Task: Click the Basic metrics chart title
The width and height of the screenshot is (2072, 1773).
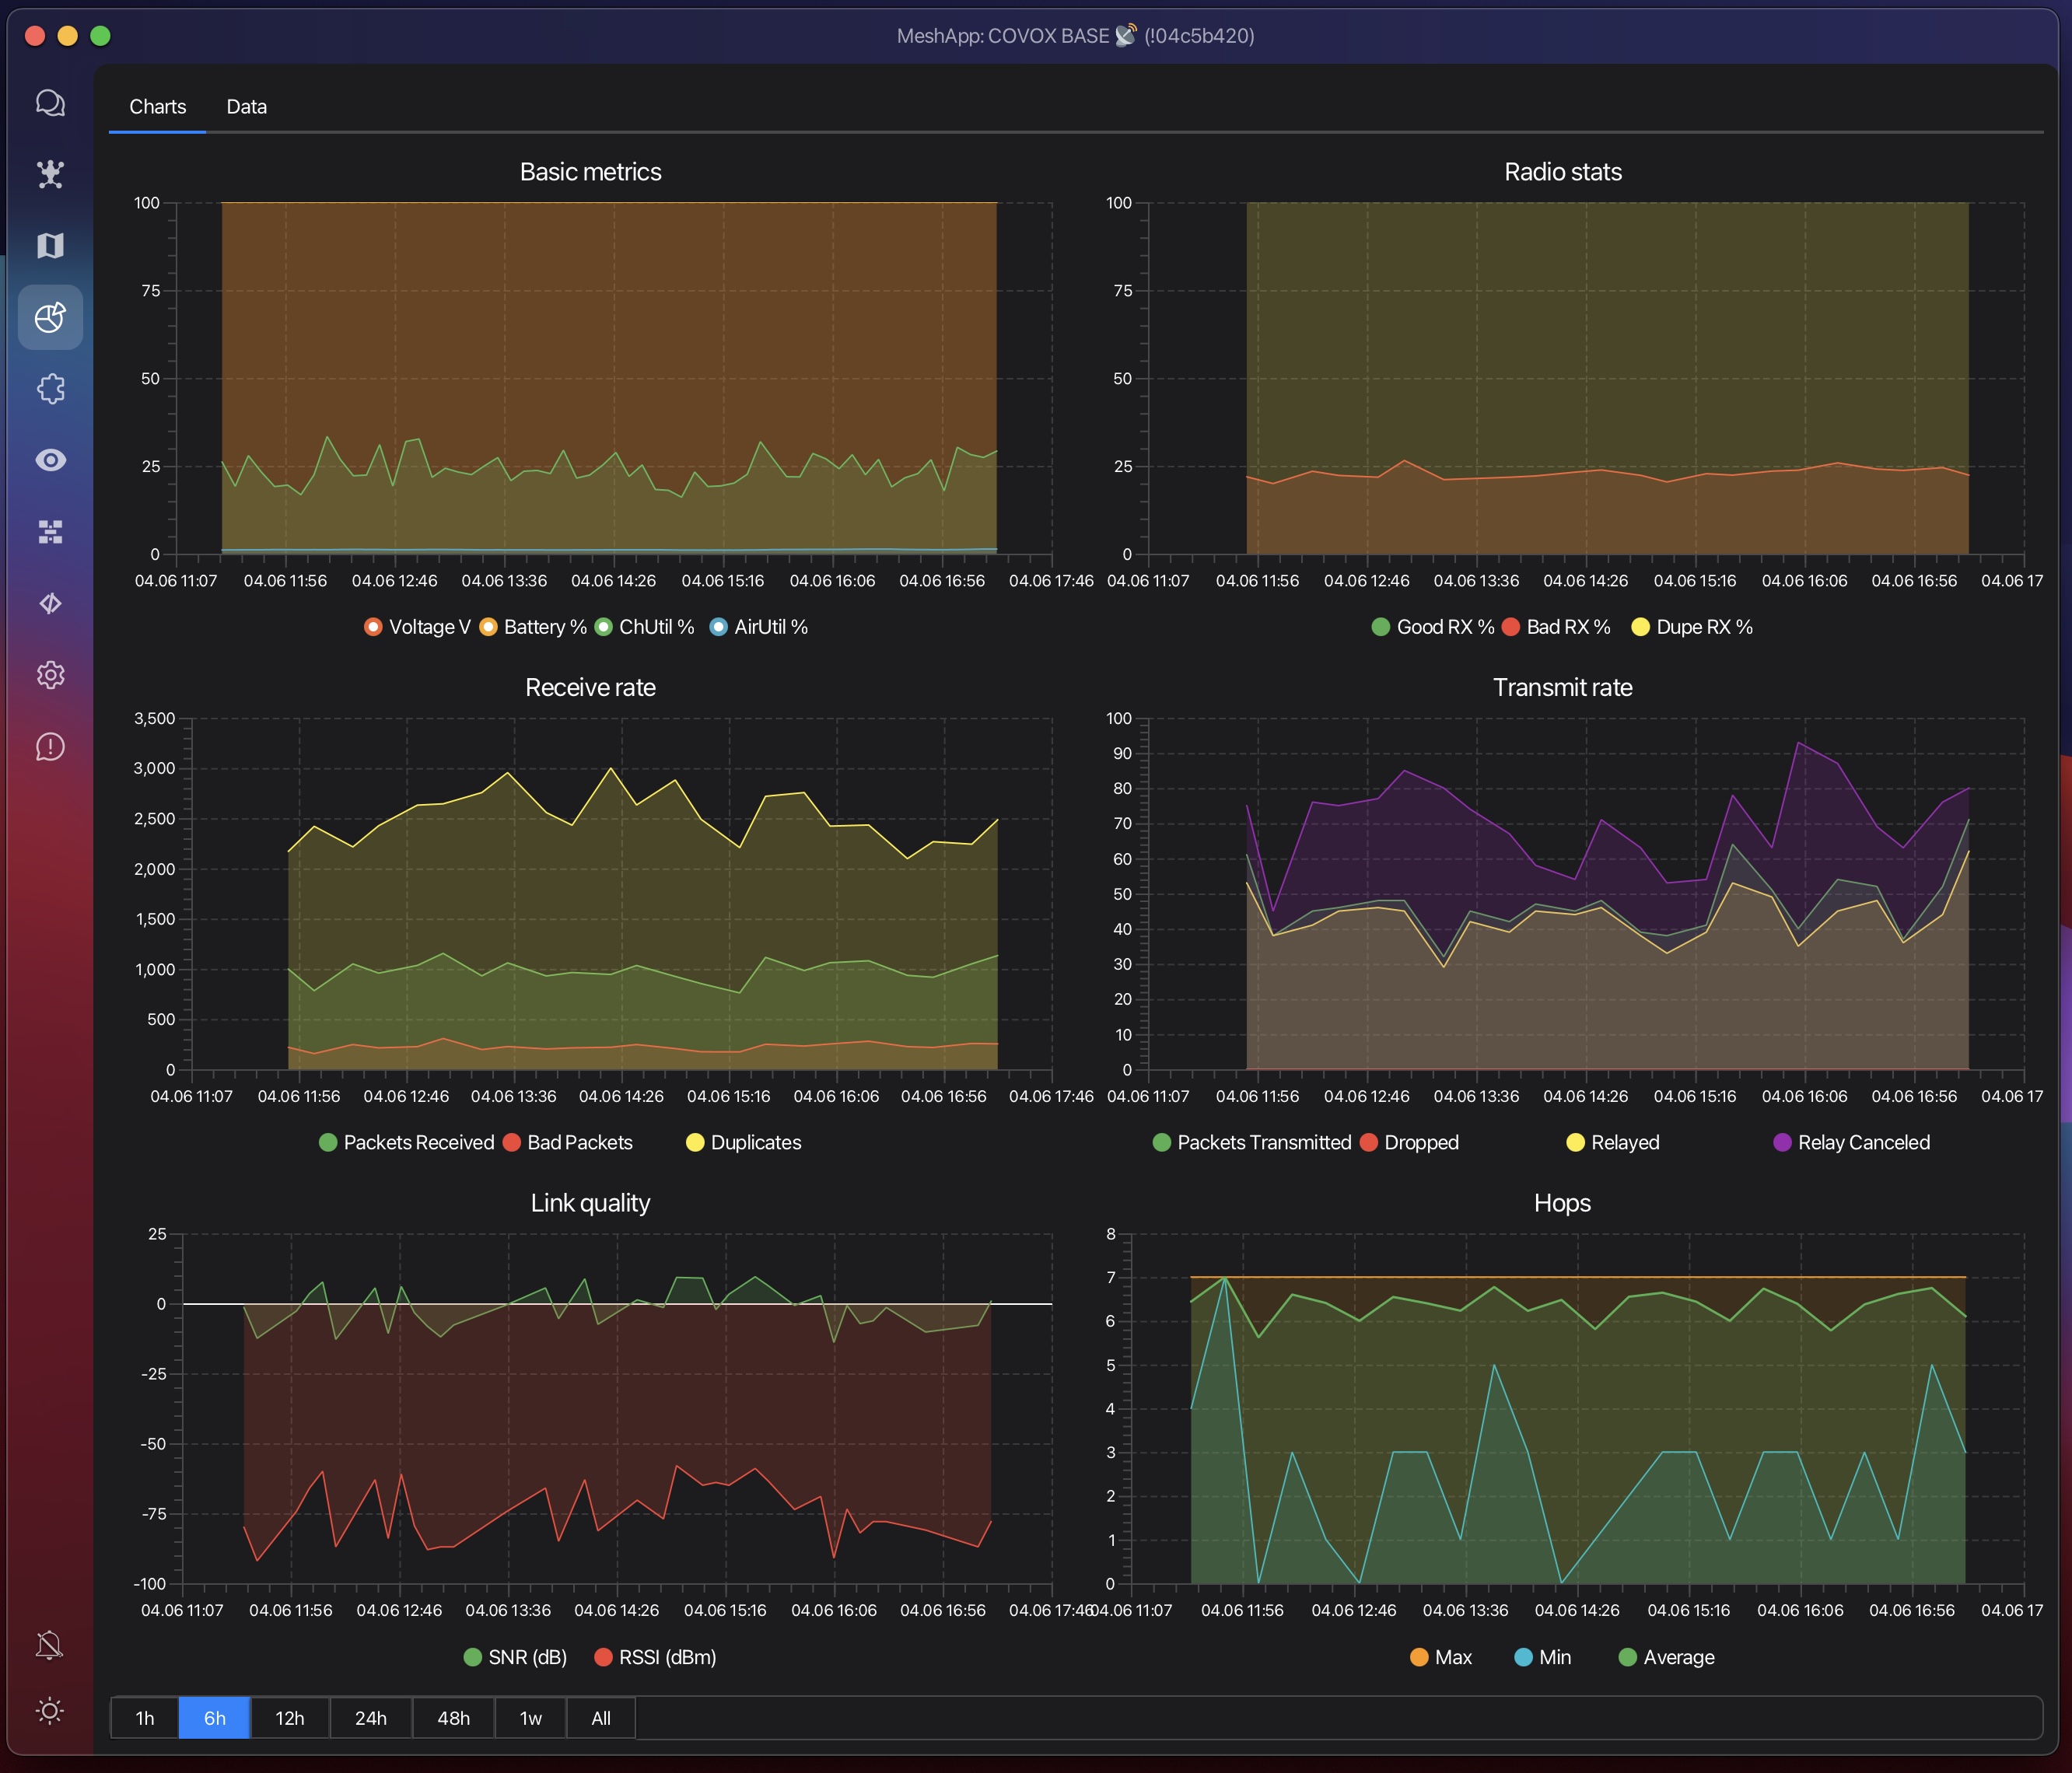Action: (590, 172)
